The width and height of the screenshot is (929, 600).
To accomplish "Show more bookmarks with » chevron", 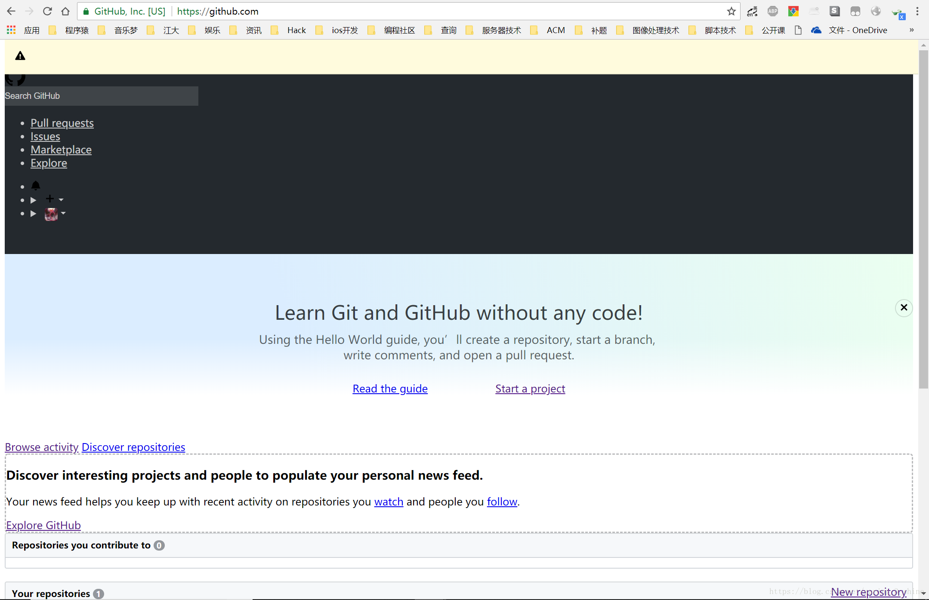I will point(911,30).
